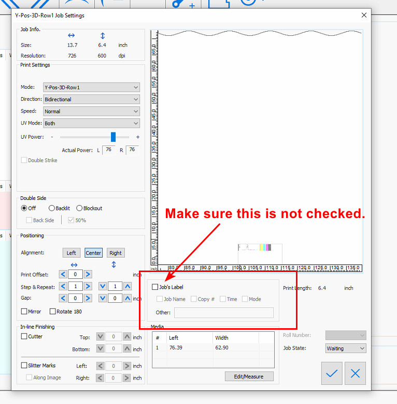Toggle the Back Side checkbox
The width and height of the screenshot is (397, 404).
(29, 220)
